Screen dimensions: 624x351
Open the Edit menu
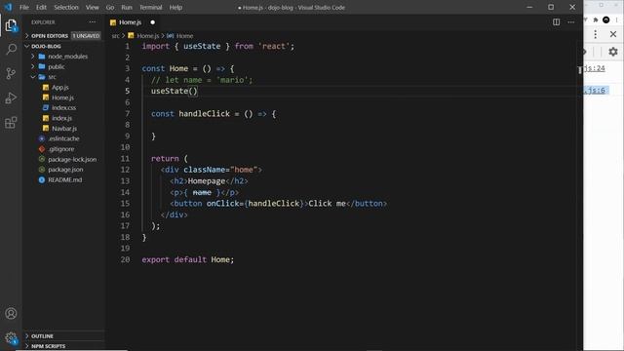[x=41, y=7]
